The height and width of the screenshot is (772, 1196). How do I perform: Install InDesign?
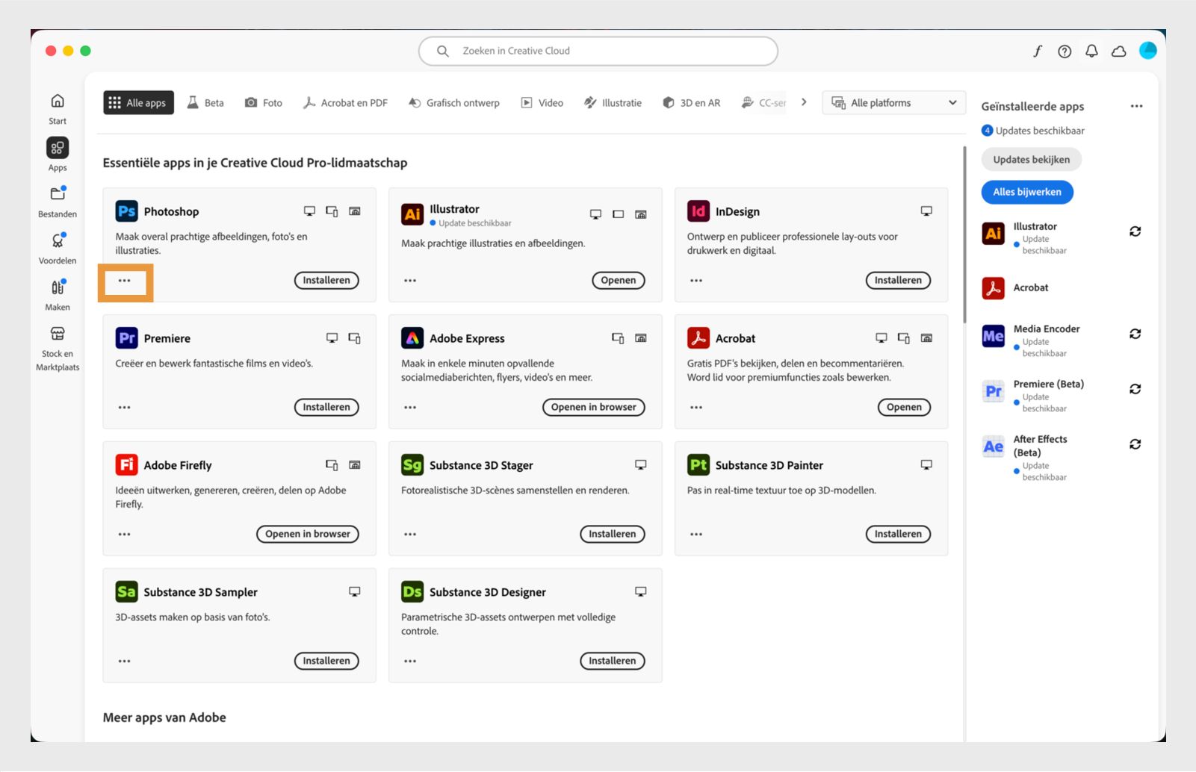click(898, 281)
